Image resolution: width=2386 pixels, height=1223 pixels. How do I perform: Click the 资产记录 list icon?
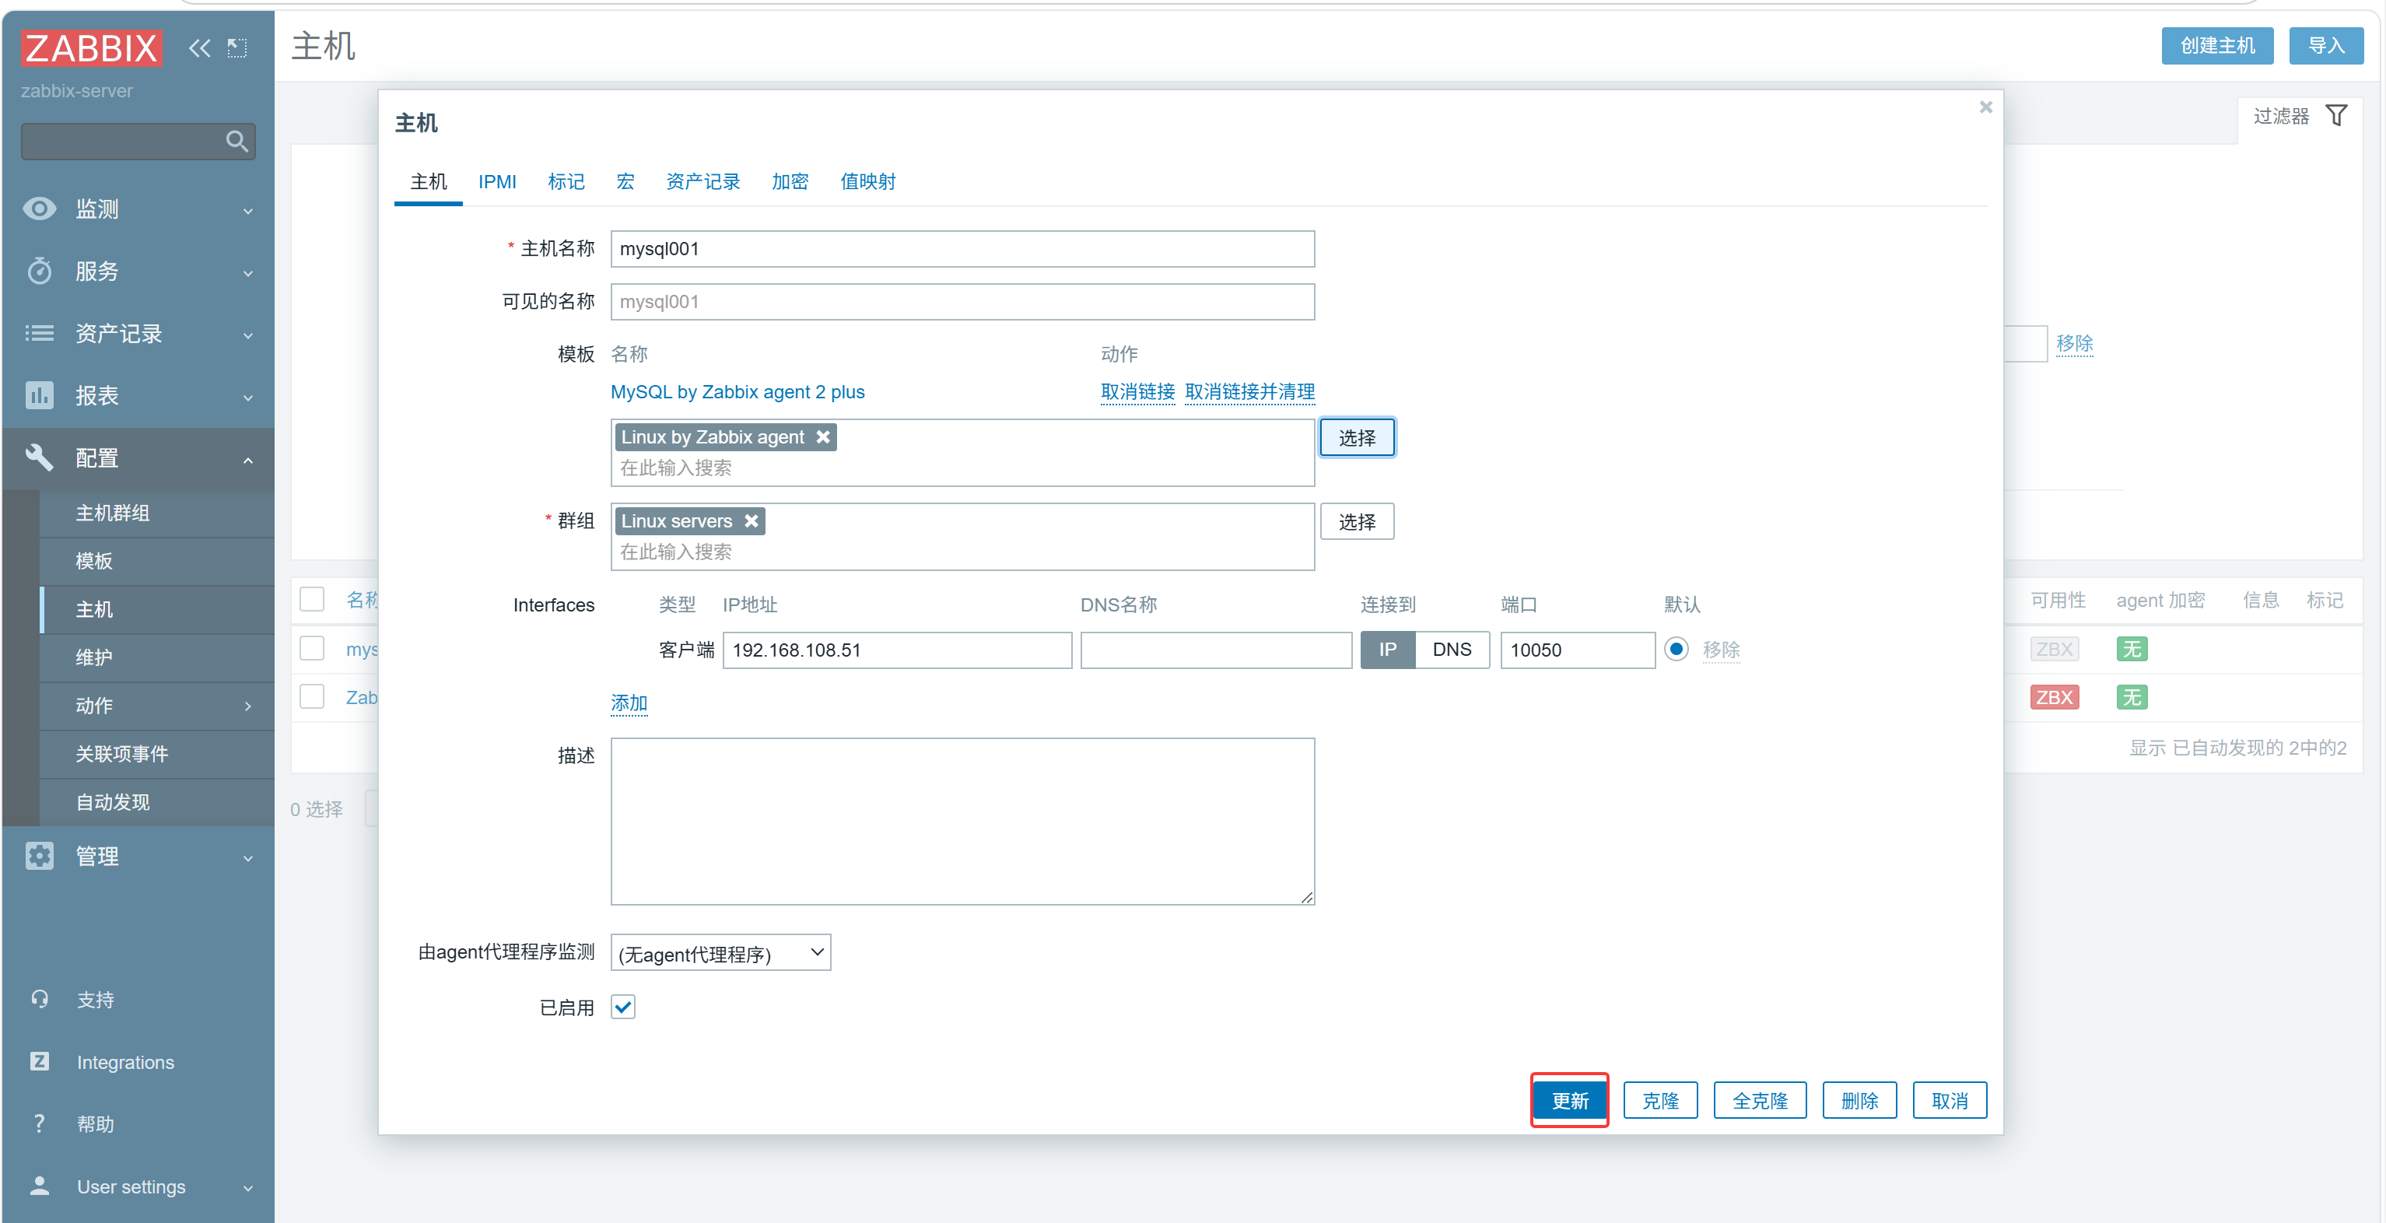[39, 333]
